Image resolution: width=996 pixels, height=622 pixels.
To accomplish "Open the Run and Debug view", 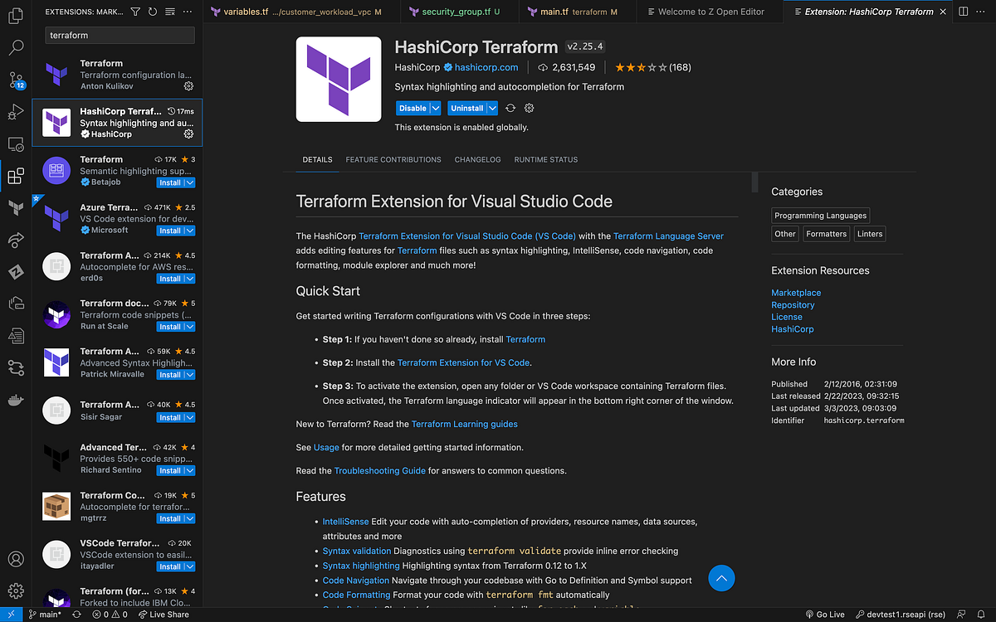I will click(x=15, y=113).
